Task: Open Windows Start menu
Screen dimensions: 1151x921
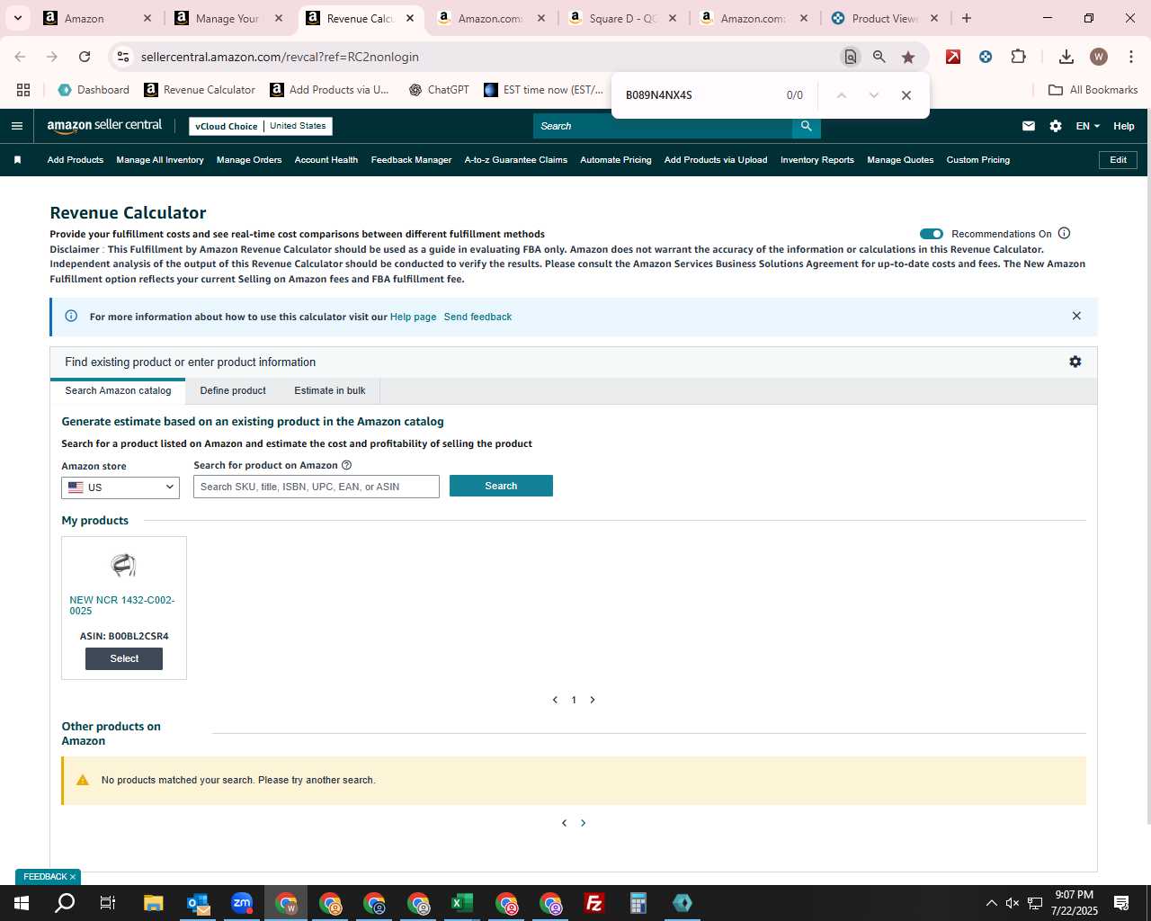Action: (x=22, y=903)
